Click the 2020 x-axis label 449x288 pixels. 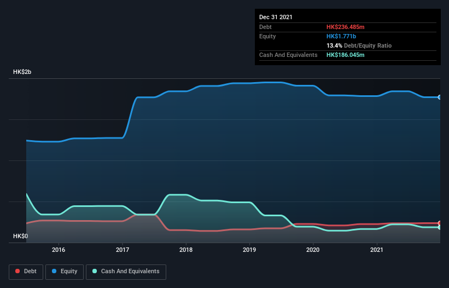(313, 250)
